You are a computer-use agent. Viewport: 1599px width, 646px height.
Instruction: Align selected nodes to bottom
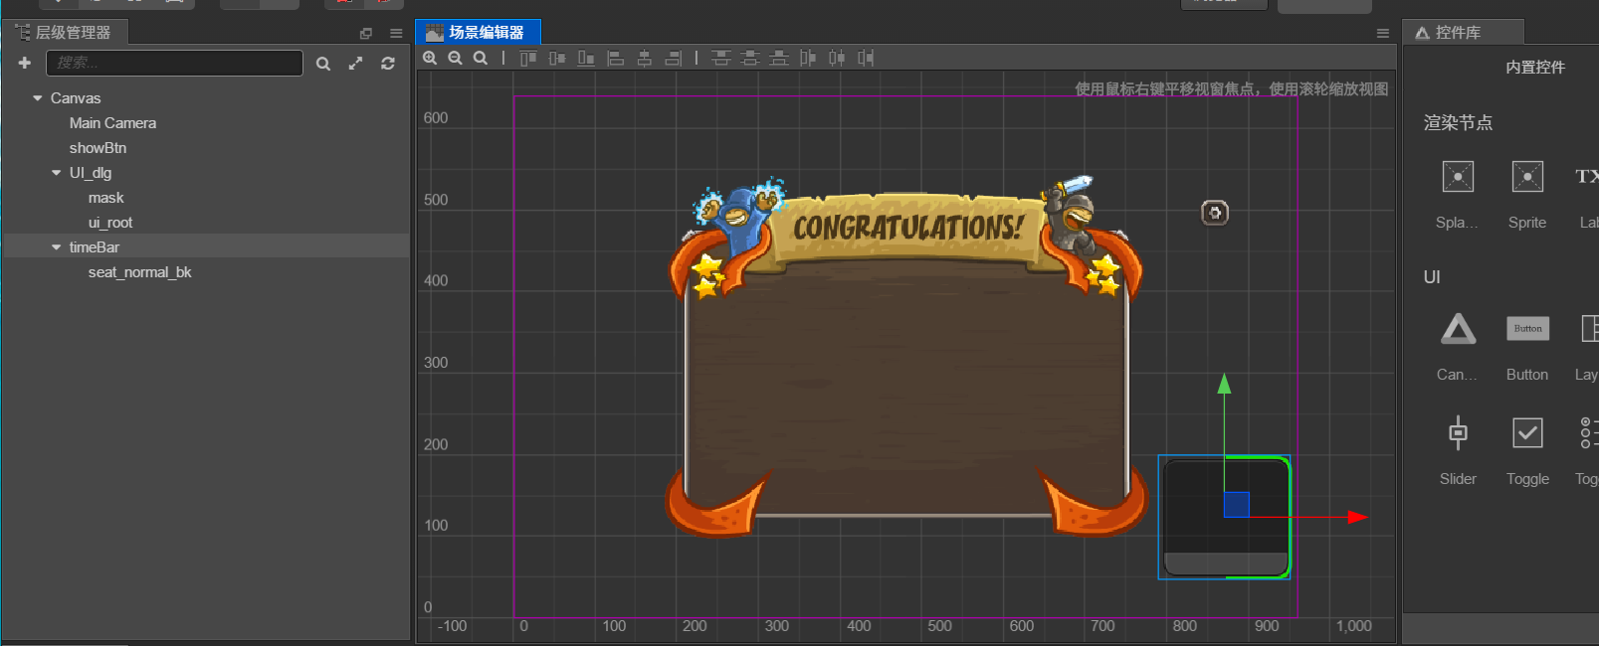click(586, 58)
